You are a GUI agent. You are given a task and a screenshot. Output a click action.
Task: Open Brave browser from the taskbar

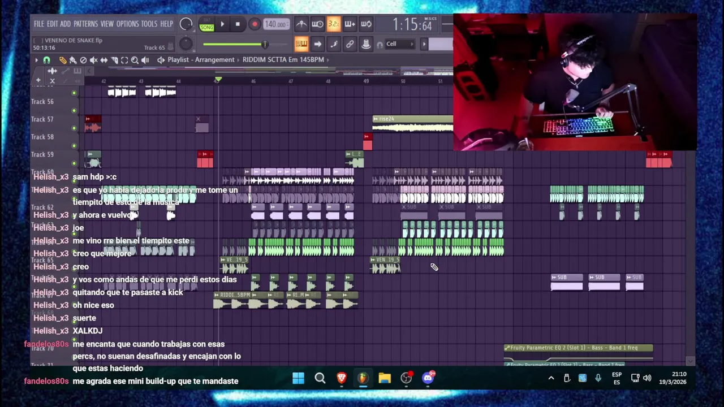[341, 378]
